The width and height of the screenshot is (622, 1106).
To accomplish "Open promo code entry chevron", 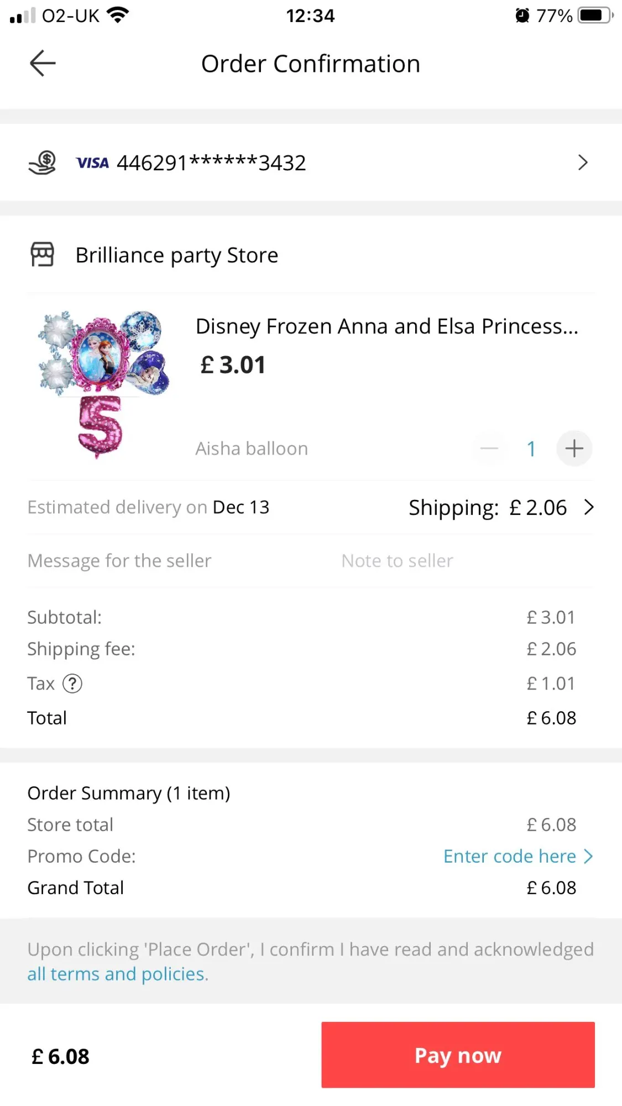I will click(x=589, y=856).
